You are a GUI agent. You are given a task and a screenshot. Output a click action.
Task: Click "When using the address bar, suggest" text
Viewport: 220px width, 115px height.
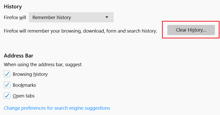43,64
